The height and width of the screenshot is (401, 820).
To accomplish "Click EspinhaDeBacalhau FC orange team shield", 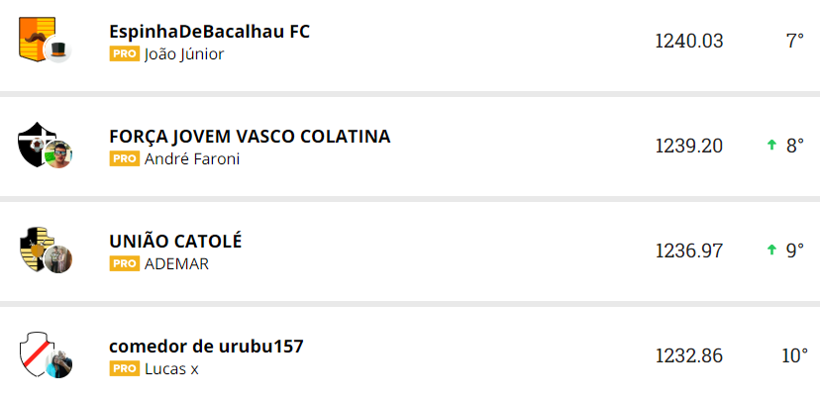I will 35,36.
